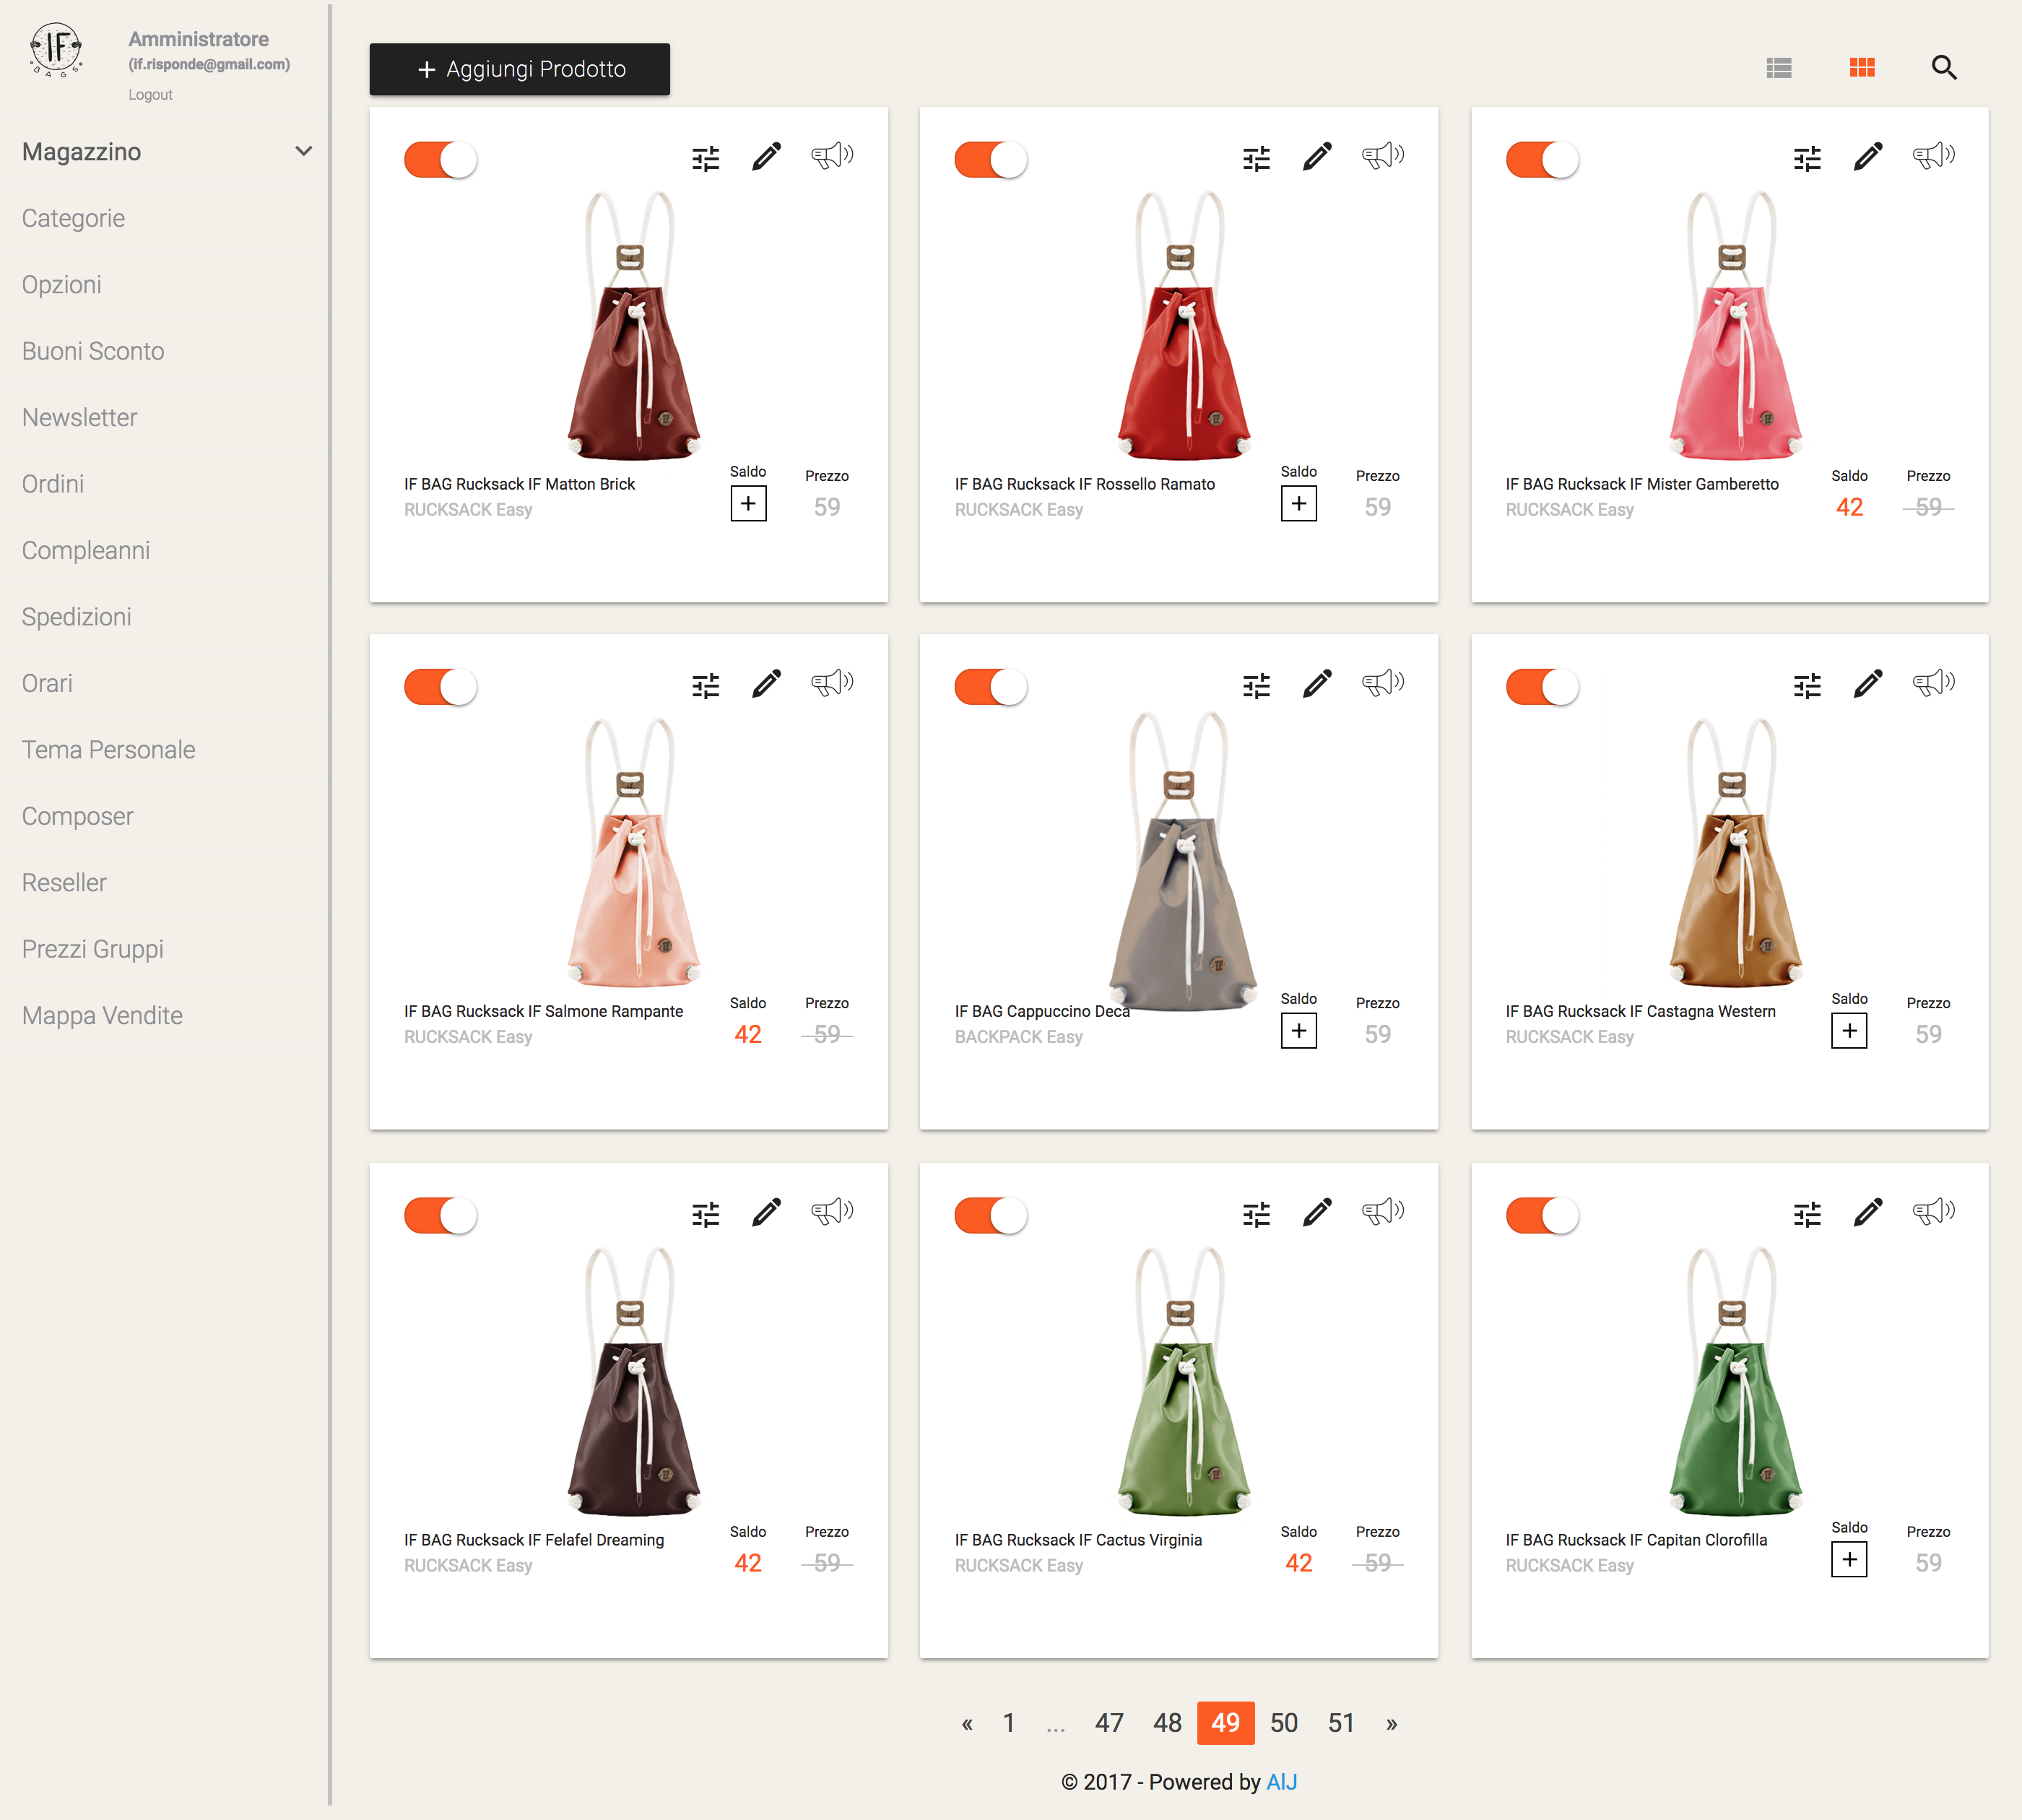2022x1820 pixels.
Task: Switch to grid view layout
Action: click(x=1861, y=68)
